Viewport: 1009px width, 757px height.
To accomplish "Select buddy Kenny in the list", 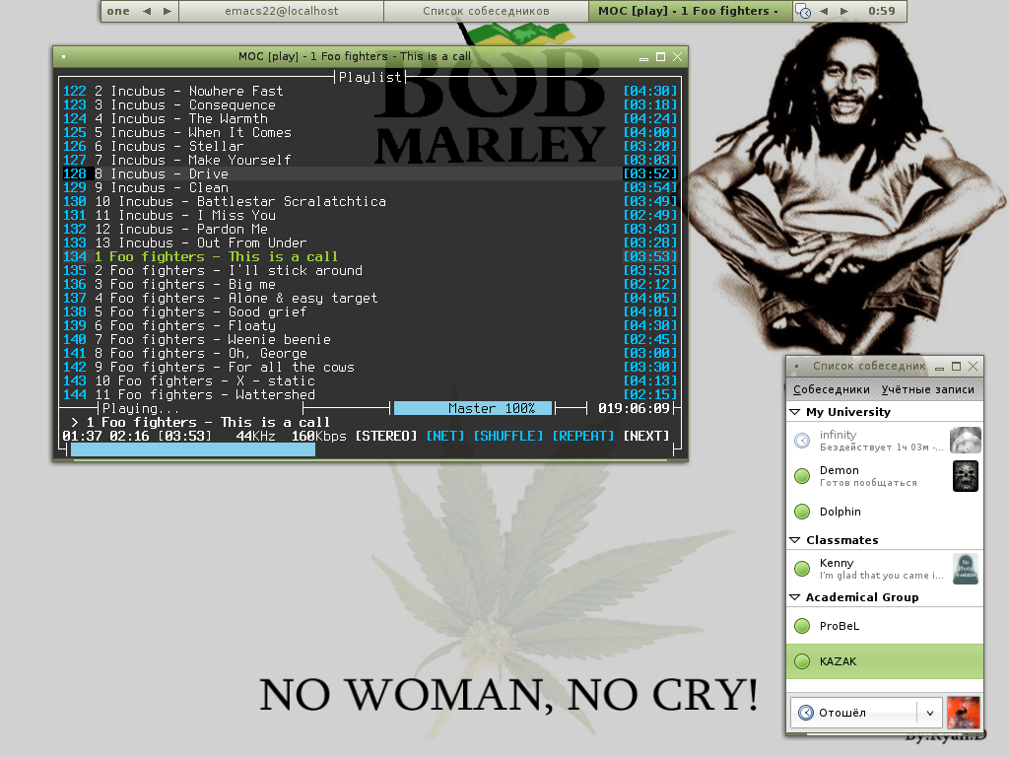I will point(885,569).
